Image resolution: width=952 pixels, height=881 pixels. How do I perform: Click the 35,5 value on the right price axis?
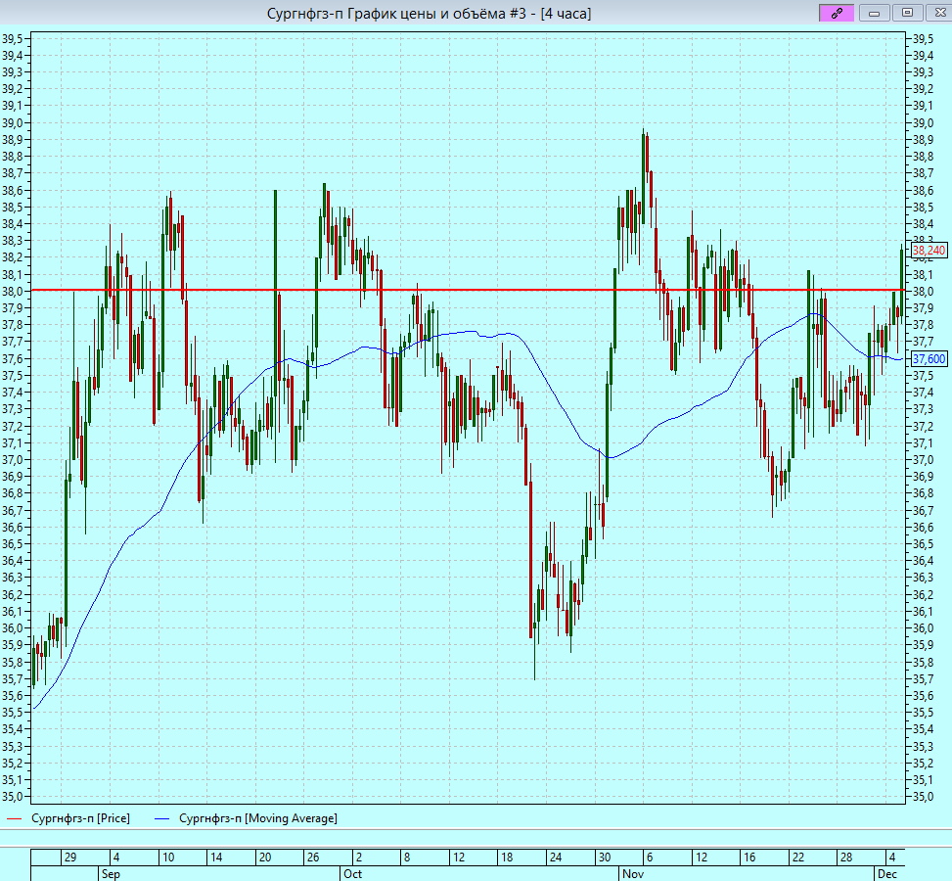[924, 712]
